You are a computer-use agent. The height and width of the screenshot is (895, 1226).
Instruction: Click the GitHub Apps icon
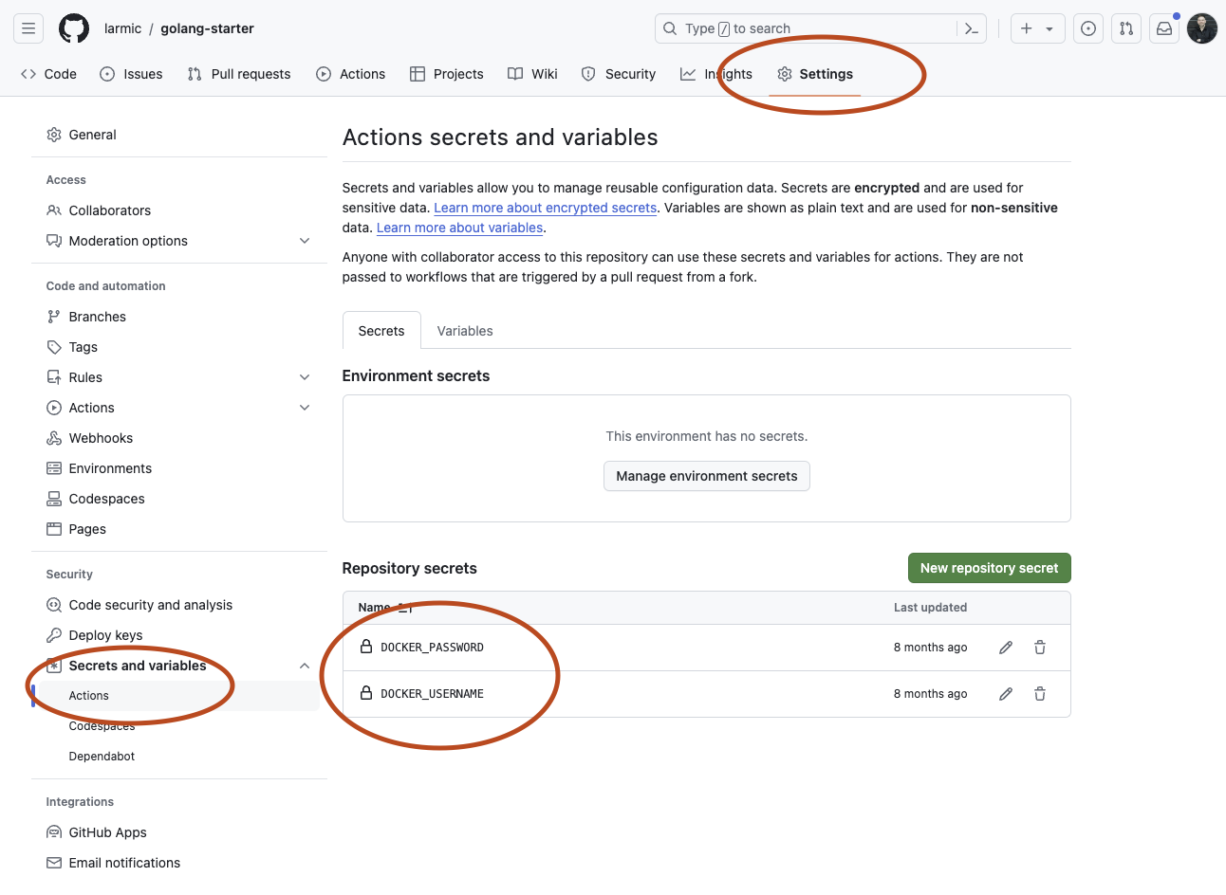54,832
